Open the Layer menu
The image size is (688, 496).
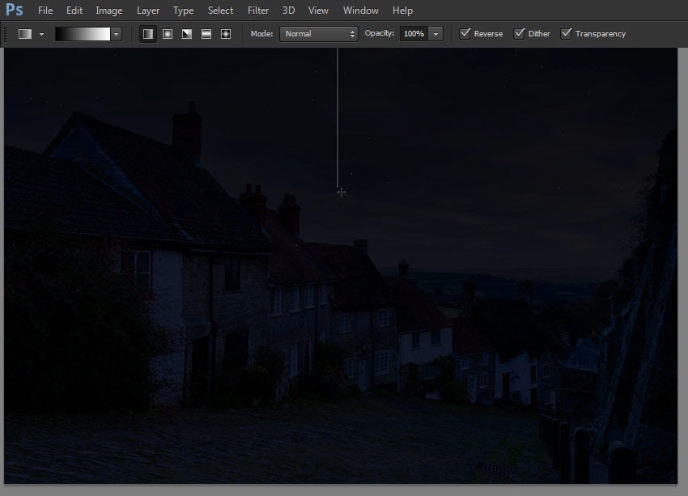(147, 10)
